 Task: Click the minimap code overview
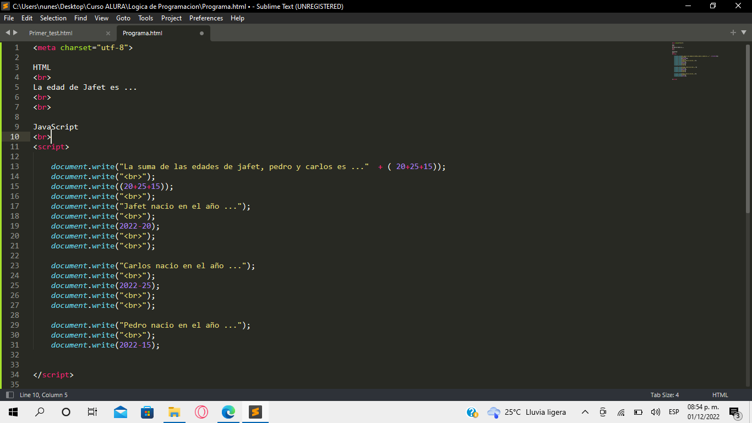coord(695,61)
